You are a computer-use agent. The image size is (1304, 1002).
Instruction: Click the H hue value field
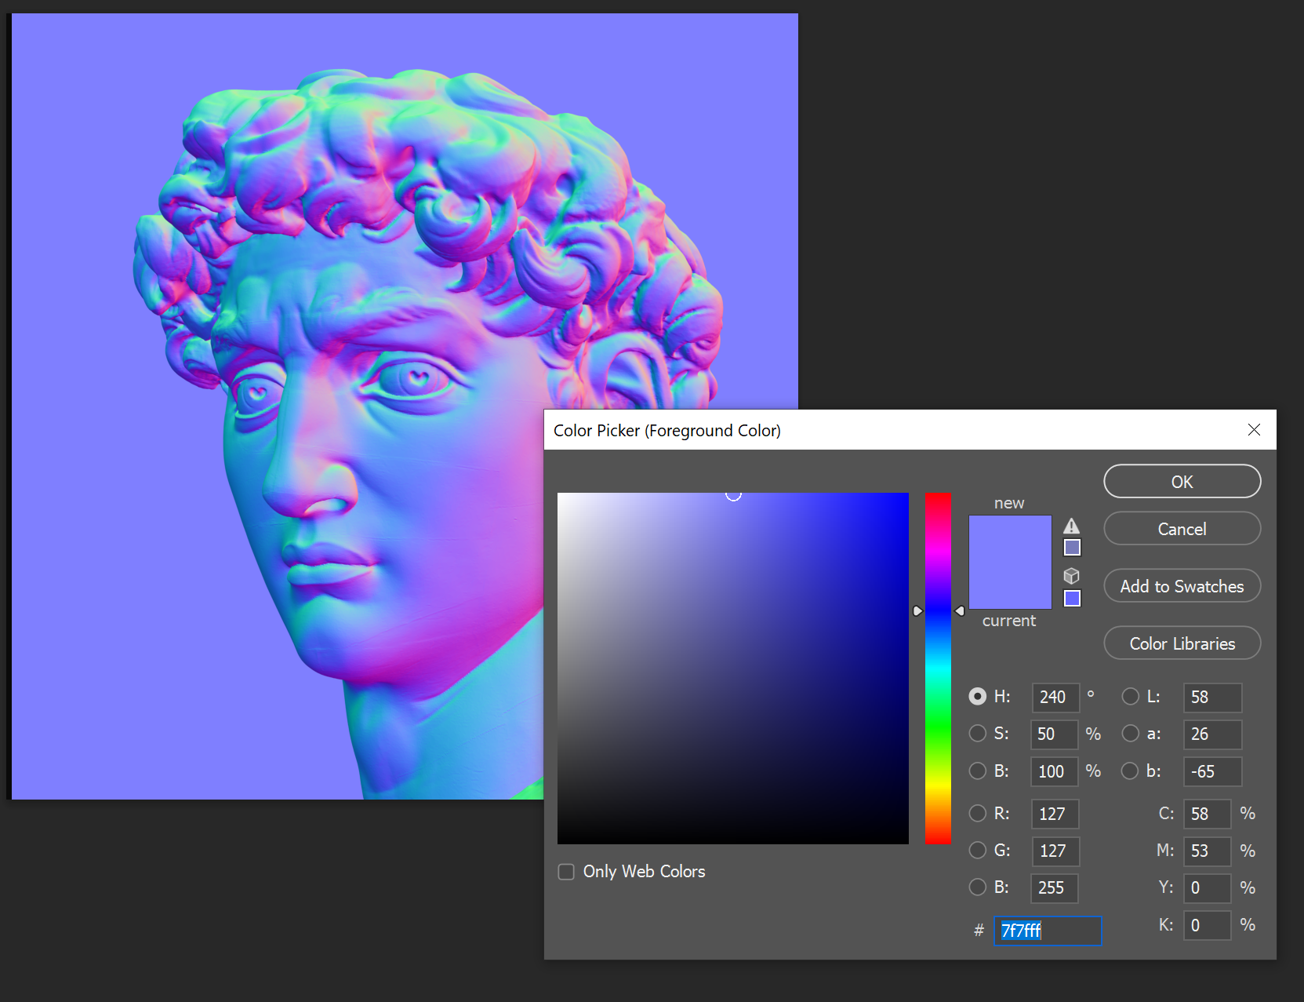[1055, 697]
